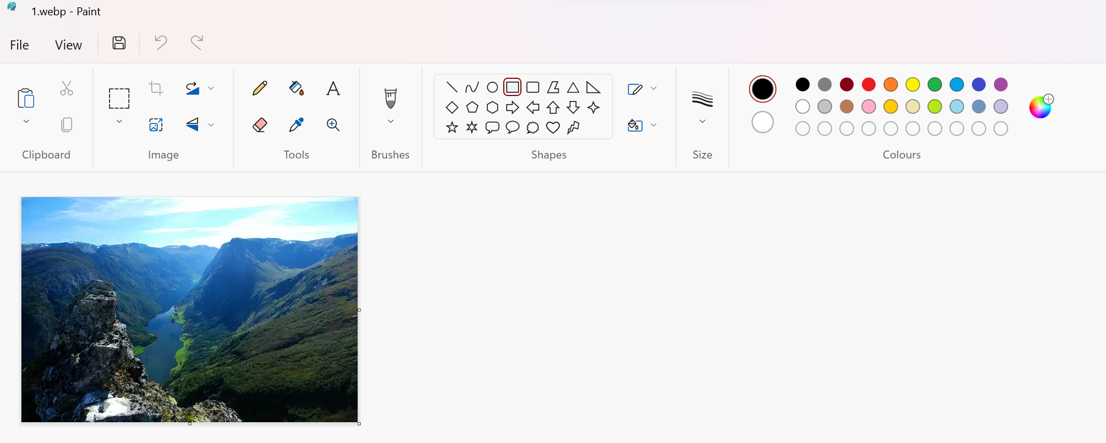Open the Edit colours wheel
This screenshot has width=1106, height=443.
tap(1040, 108)
